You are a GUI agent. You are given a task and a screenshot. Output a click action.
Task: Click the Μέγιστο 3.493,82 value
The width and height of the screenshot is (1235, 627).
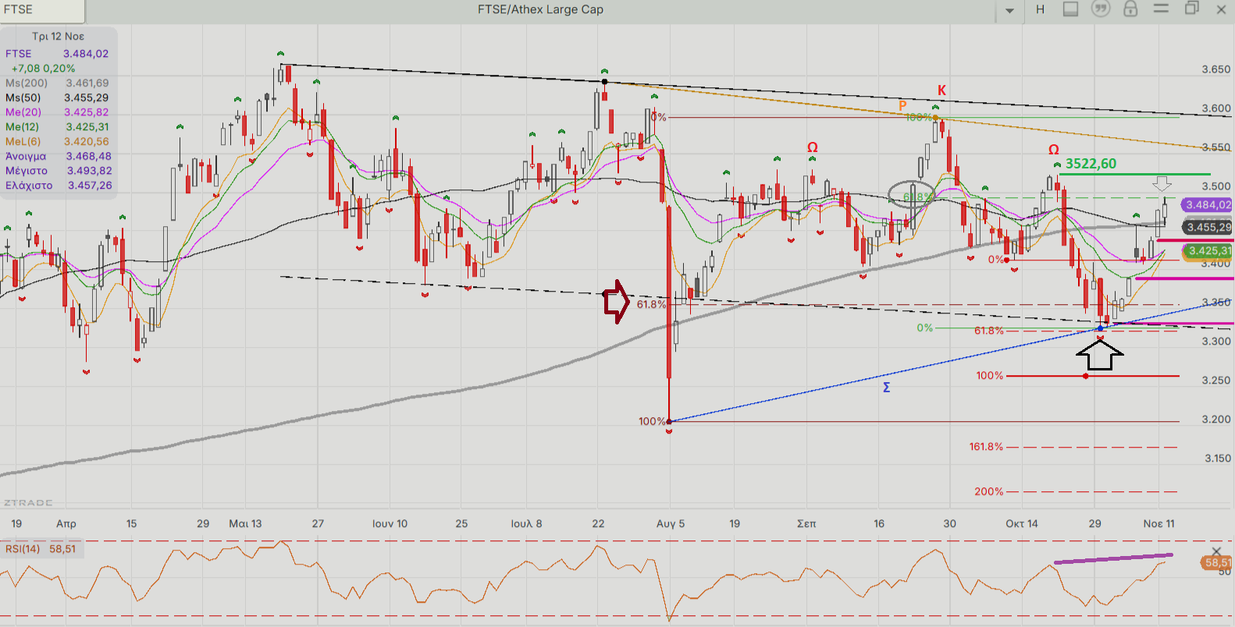coord(89,171)
